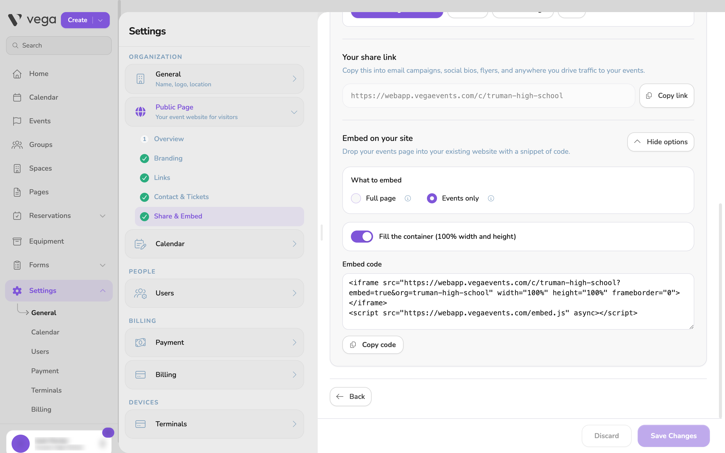Click the Settings gear icon
Image resolution: width=725 pixels, height=453 pixels.
(x=17, y=291)
